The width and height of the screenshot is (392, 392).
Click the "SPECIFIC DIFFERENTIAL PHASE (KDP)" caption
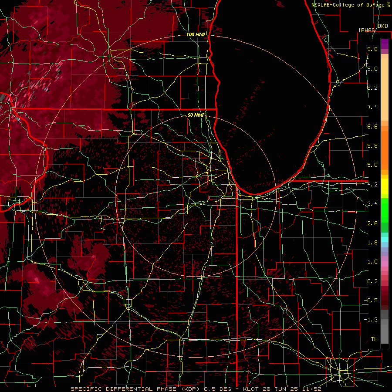tap(136, 389)
